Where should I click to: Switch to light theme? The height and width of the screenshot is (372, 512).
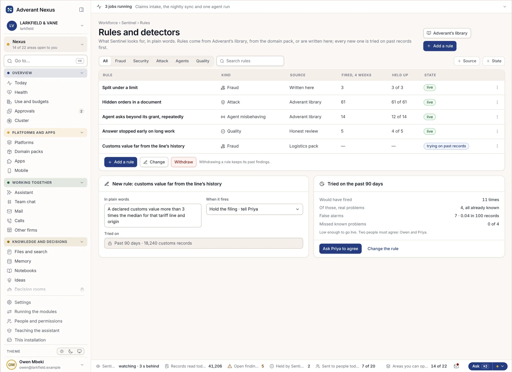click(x=62, y=351)
